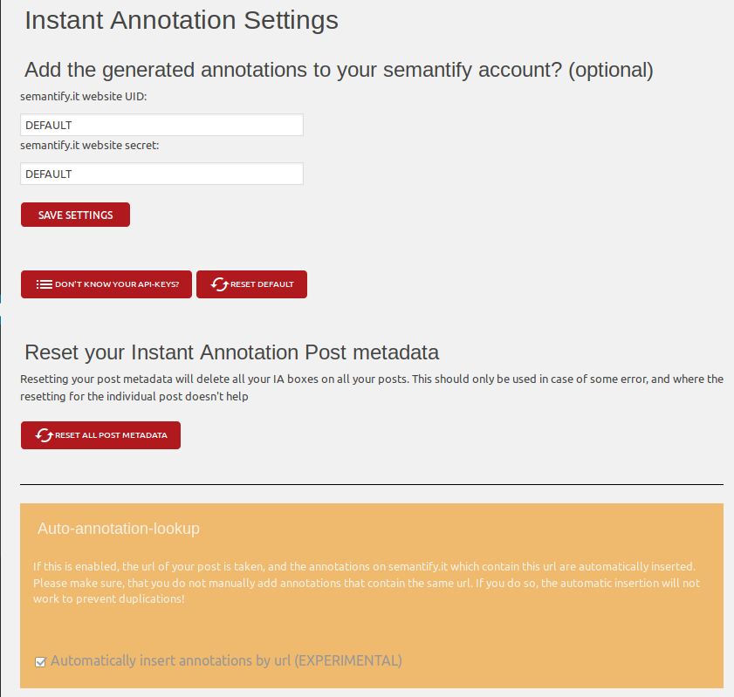
Task: Click the 'Automatically insert annotations by url' label text
Action: [226, 661]
